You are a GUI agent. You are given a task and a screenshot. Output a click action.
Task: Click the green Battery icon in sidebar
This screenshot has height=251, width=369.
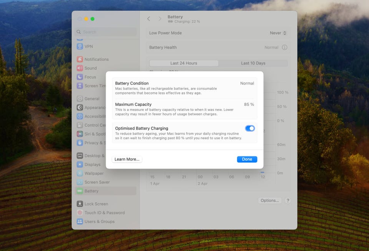click(x=80, y=191)
